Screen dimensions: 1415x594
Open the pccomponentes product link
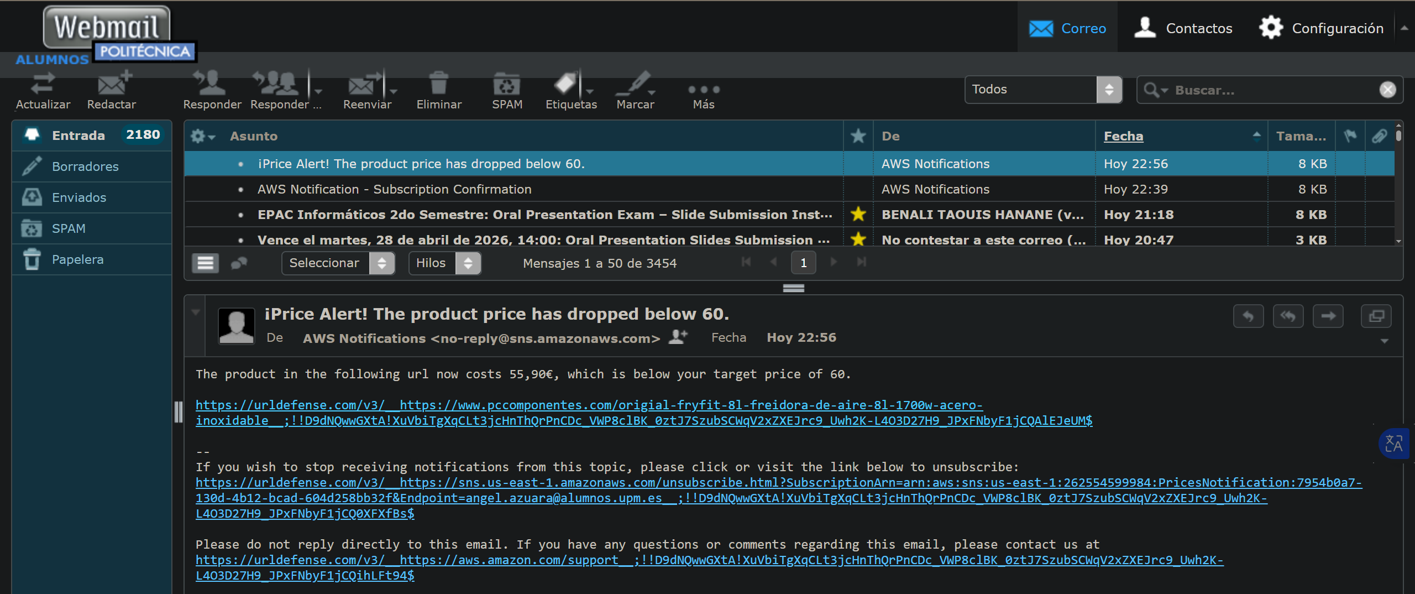tap(644, 413)
